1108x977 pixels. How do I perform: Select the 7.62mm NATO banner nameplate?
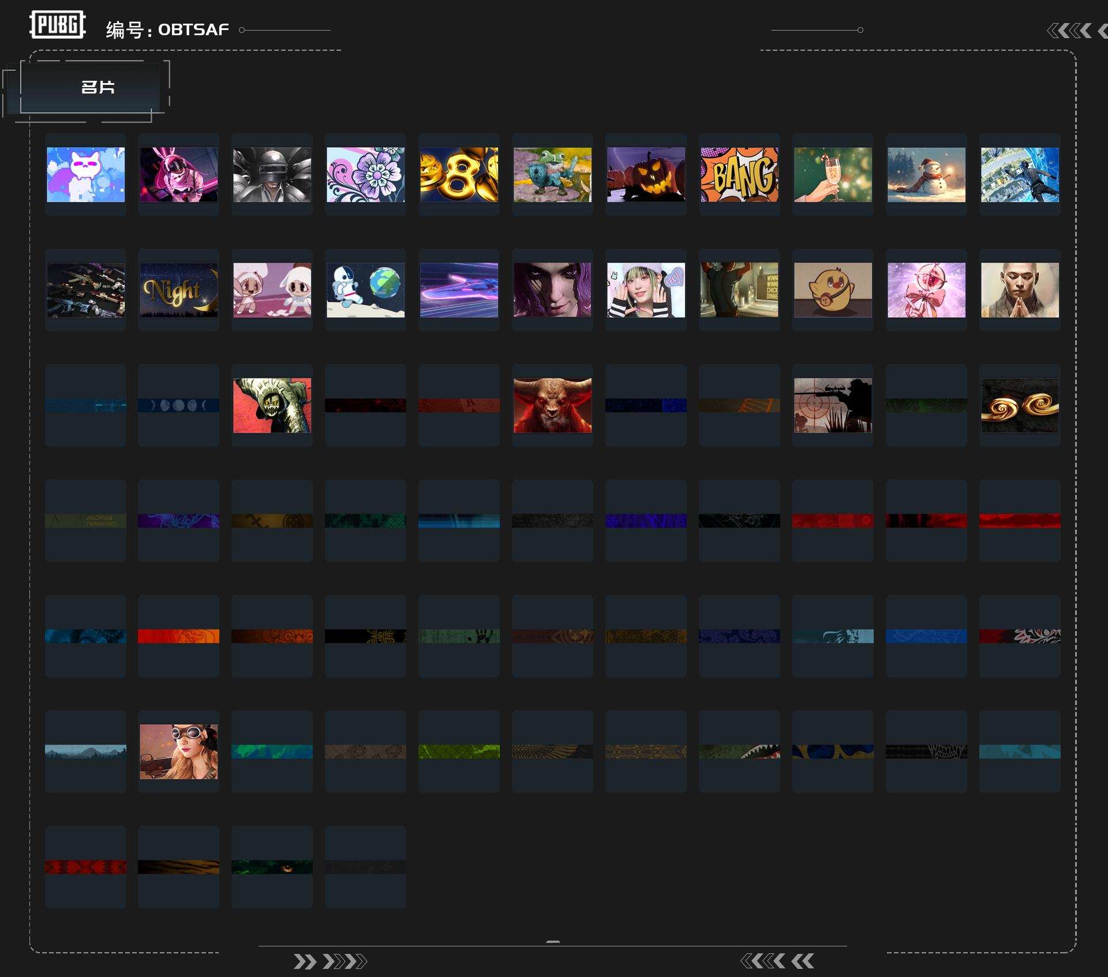pos(85,521)
